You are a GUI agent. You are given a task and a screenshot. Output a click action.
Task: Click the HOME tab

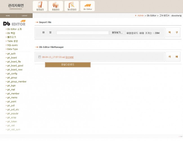8,16
